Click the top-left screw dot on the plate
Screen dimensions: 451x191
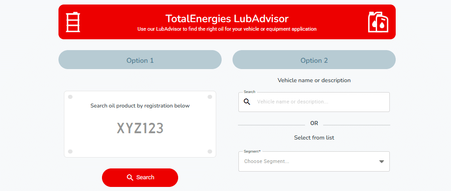[70, 97]
